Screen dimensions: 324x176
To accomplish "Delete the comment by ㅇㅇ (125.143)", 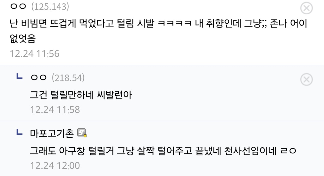I will point(306,8).
